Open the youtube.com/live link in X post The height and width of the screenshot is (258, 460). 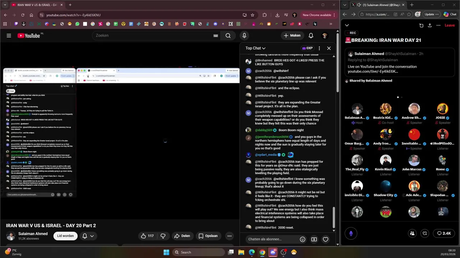pos(373,71)
